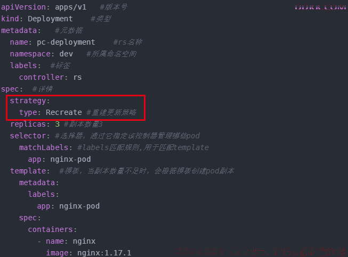Screen dimensions: 348x257
Task: Click the selector key
Action: click(x=28, y=136)
